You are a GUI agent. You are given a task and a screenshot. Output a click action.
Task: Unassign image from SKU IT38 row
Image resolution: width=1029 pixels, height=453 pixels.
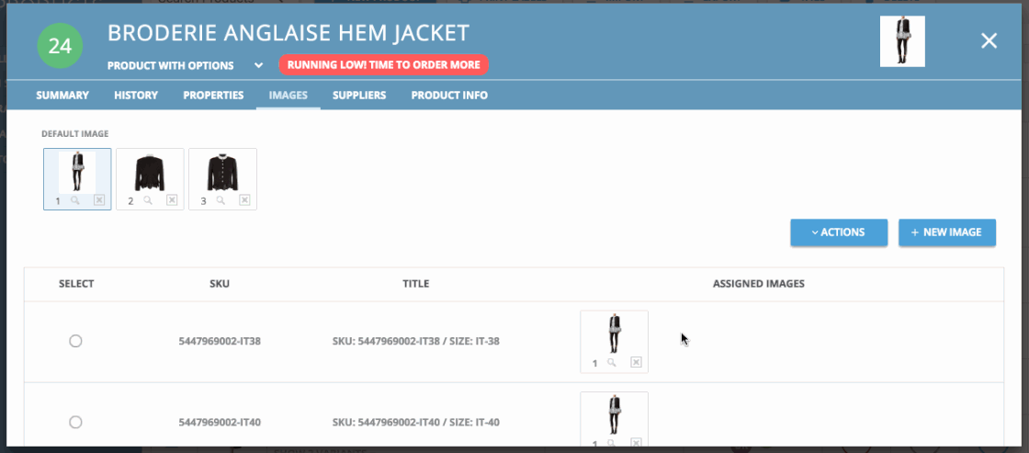636,363
